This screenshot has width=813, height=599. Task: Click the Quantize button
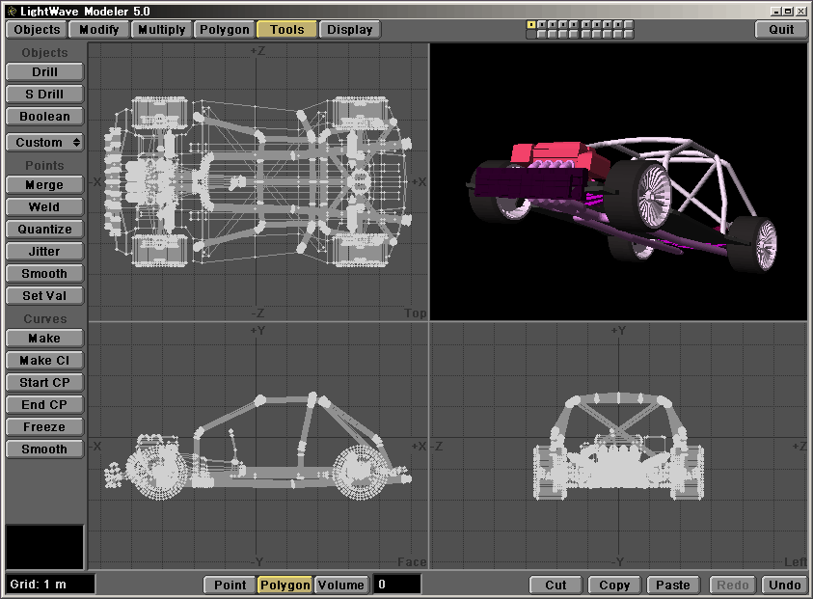[44, 230]
